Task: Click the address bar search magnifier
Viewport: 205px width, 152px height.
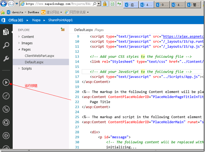Action: (95, 4)
